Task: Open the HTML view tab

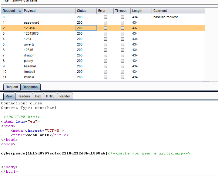Action: (x=50, y=96)
